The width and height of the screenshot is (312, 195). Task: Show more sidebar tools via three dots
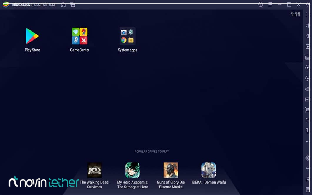pyautogui.click(x=307, y=141)
